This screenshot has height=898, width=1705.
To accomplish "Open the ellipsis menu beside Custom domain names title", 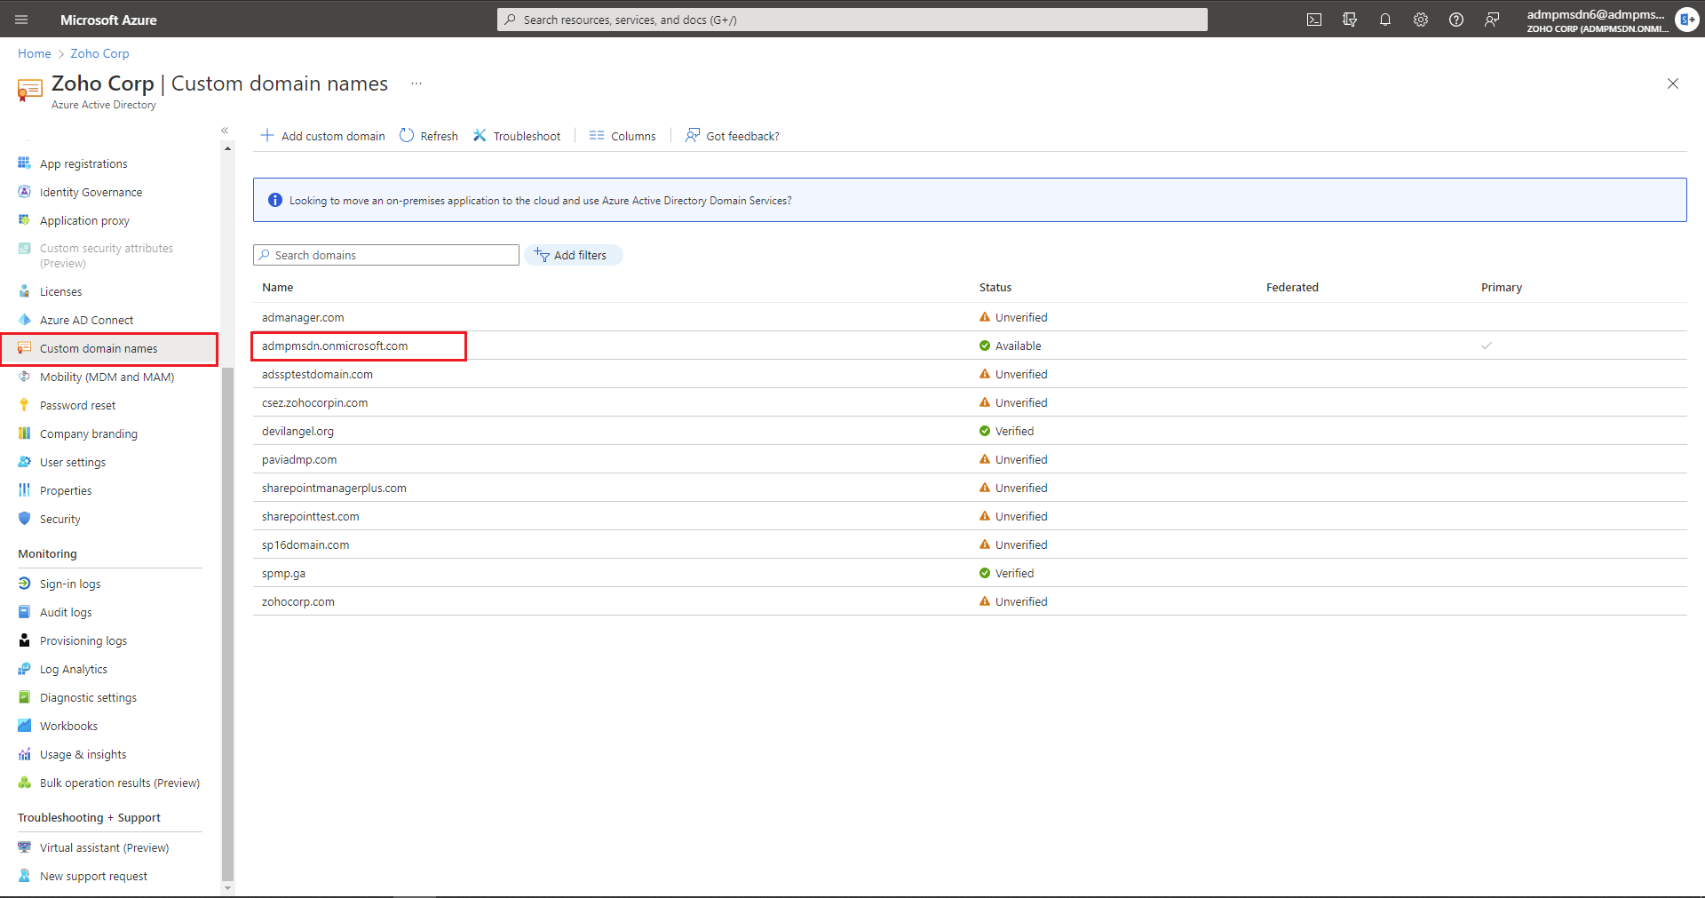I will pos(416,83).
